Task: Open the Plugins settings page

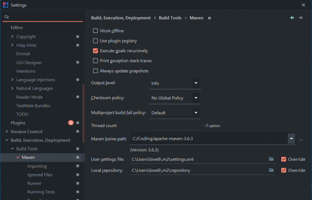Action: 18,123
